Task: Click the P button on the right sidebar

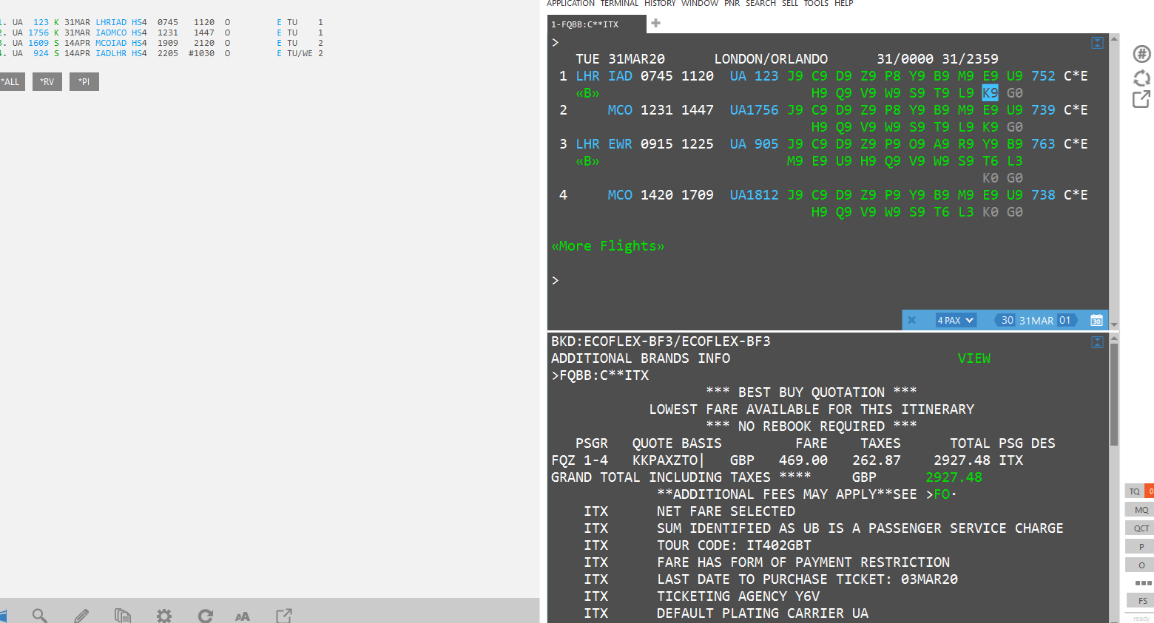Action: pos(1141,547)
